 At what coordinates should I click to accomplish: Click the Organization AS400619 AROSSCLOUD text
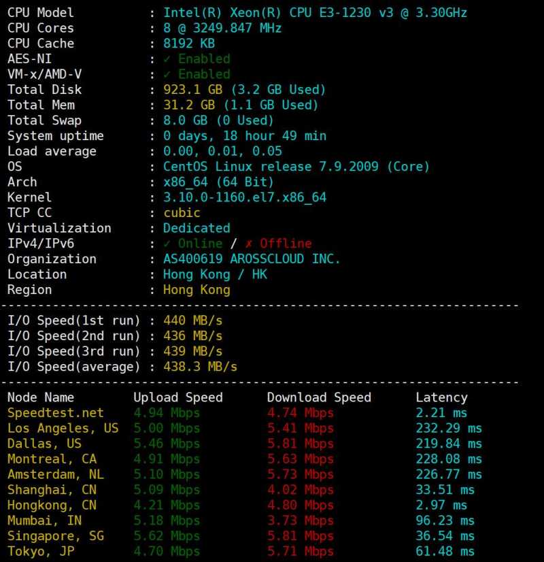point(252,259)
